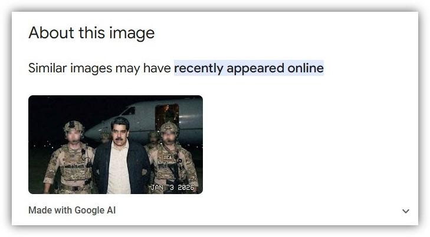This screenshot has width=430, height=237.
Task: Click the word "Similar" in the subtitle
Action: 47,68
